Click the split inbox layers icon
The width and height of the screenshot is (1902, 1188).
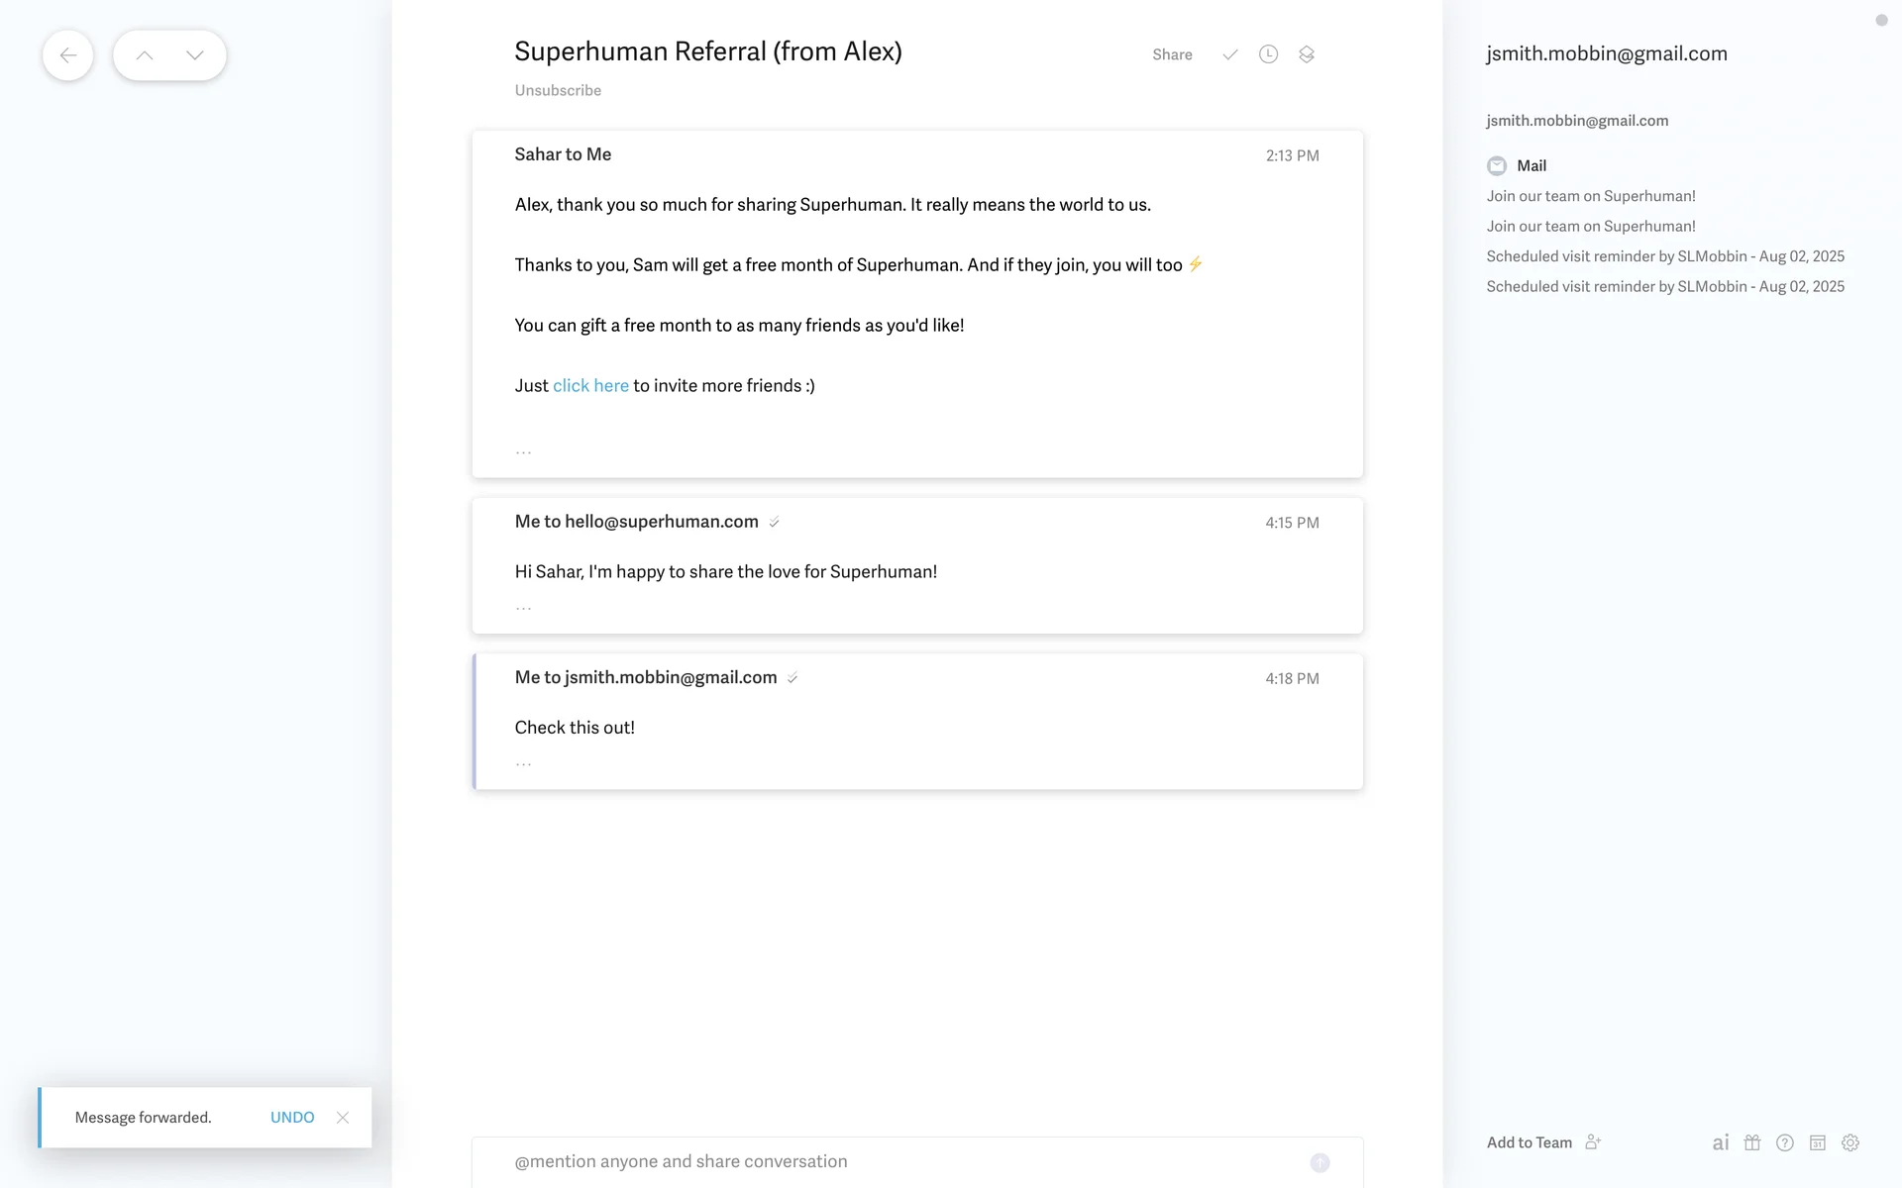pyautogui.click(x=1307, y=54)
